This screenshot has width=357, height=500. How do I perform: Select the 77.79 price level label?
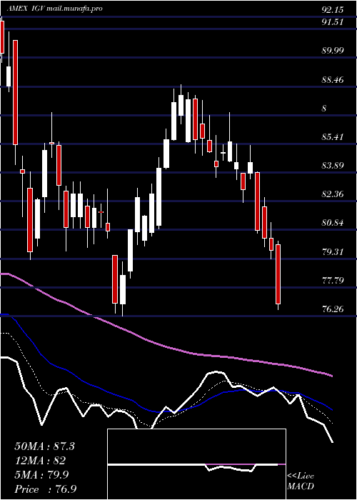[333, 281]
